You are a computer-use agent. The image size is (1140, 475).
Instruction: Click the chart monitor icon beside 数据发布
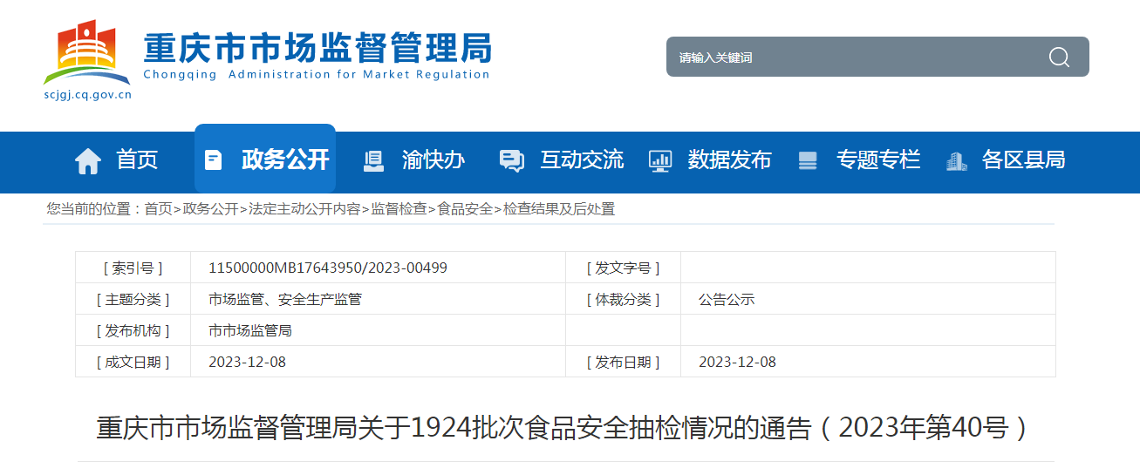[660, 161]
